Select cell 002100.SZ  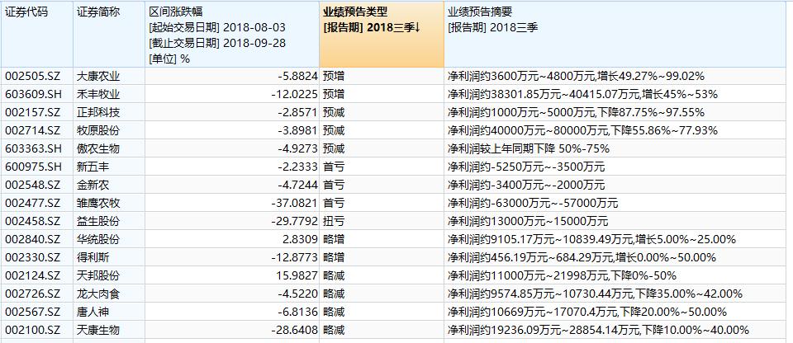click(x=37, y=331)
